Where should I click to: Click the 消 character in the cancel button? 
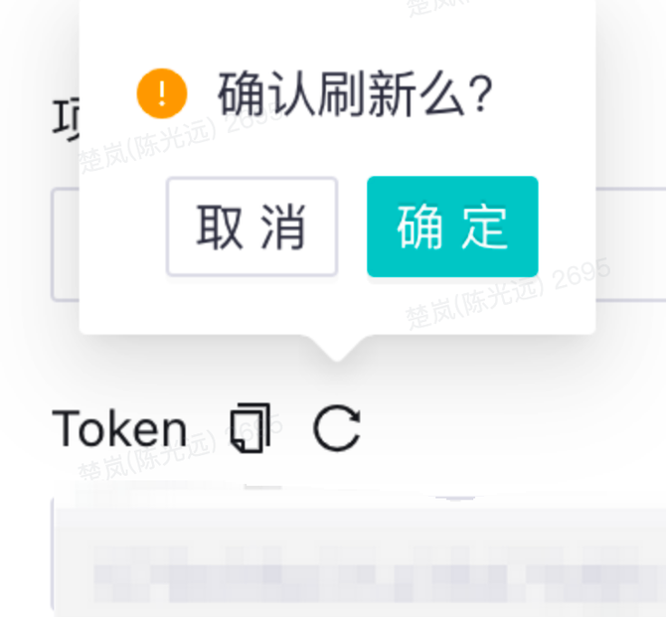tap(283, 228)
